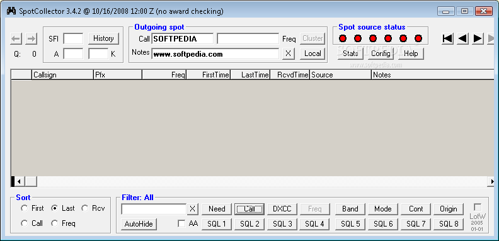Screen dimensions: 499x241
Task: Click the sixth red spot source indicator
Action: [418, 38]
